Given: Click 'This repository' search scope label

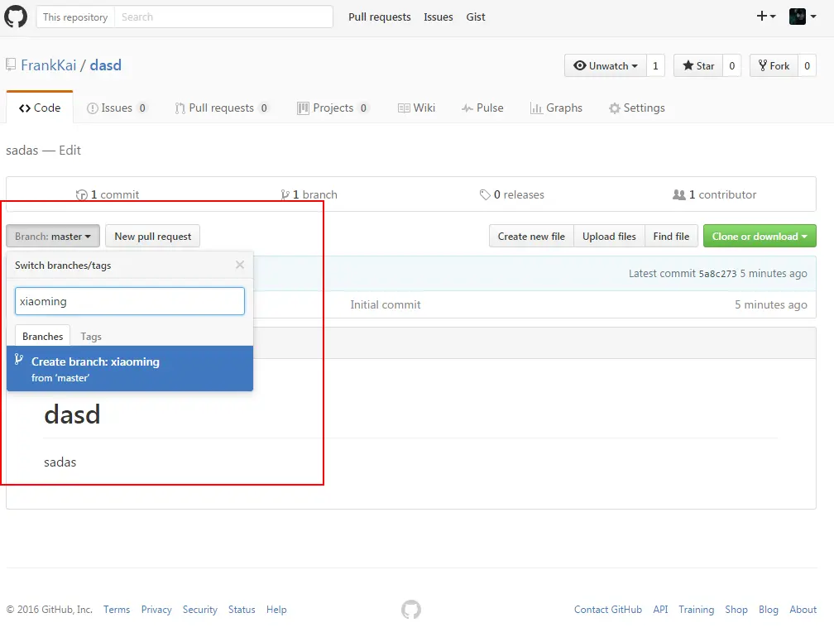Looking at the screenshot, I should (75, 17).
